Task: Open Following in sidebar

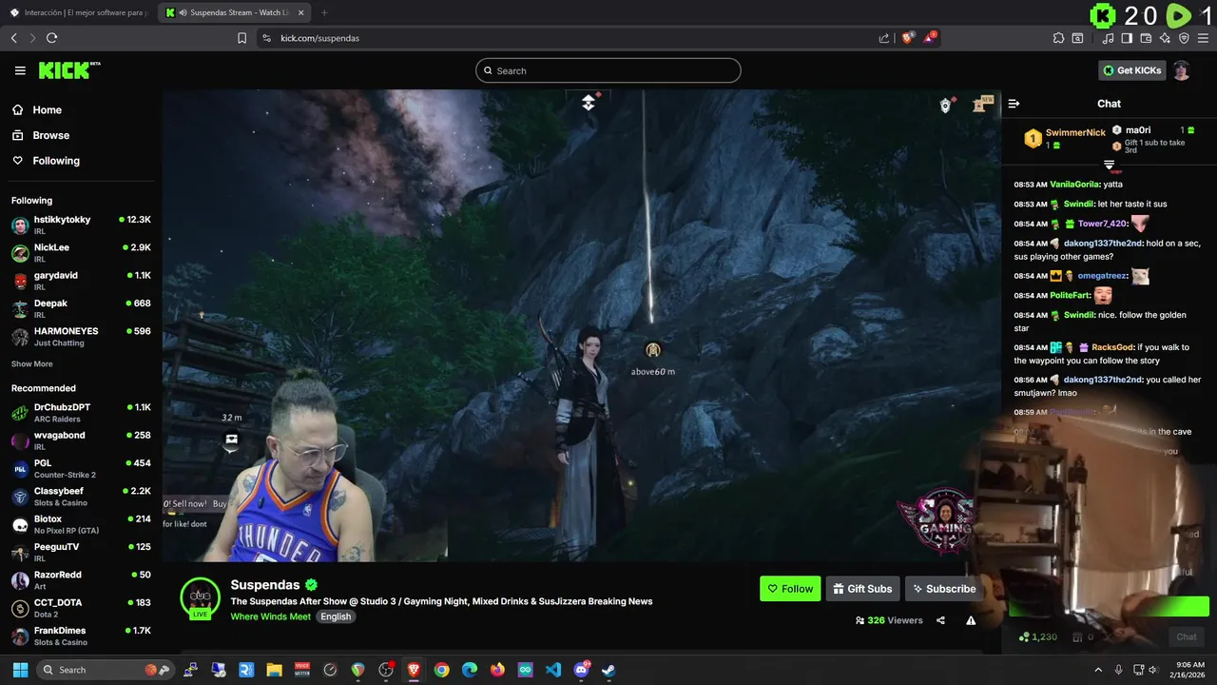Action: coord(56,161)
